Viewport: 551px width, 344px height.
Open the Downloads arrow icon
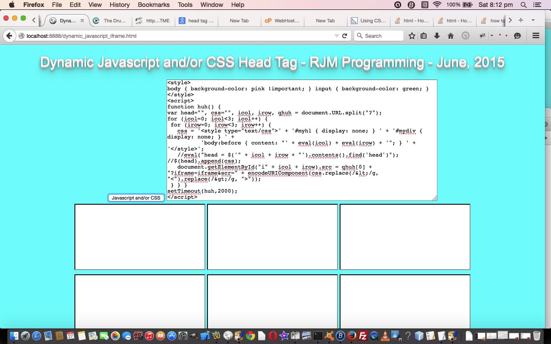point(437,36)
